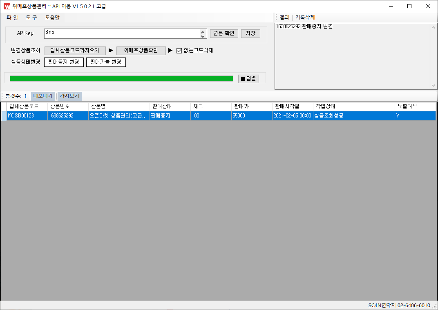Screen dimensions: 438x310
Task: Toggle the 없는코드삭제 checkbox
Action: pos(179,51)
